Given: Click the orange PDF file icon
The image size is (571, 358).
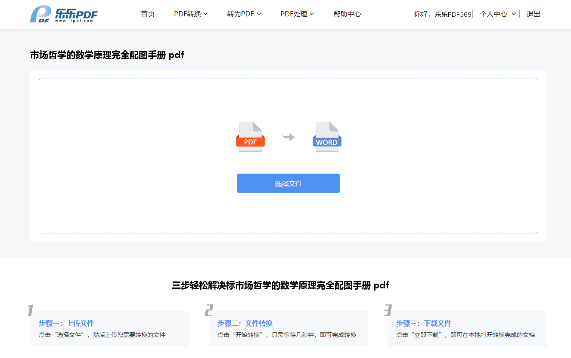Looking at the screenshot, I should [250, 137].
